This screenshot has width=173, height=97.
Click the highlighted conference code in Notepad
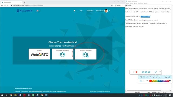tap(145, 17)
